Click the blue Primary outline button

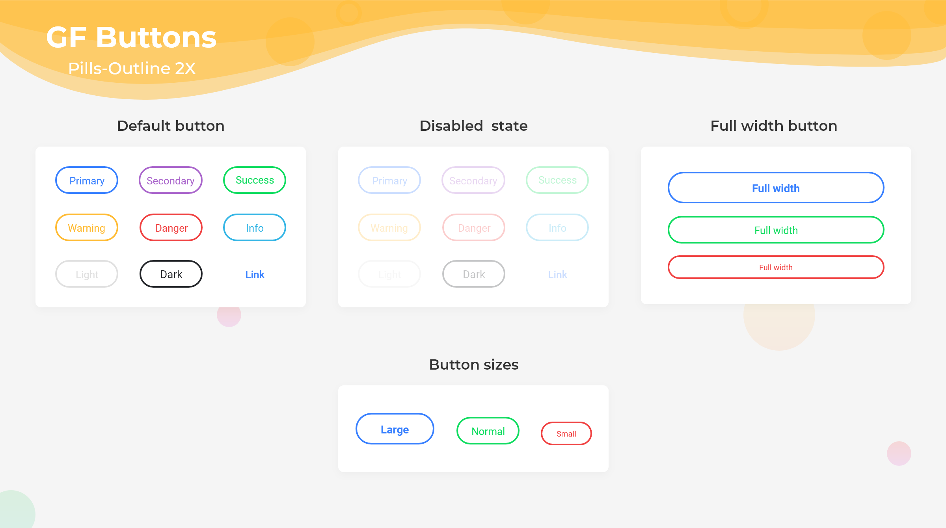click(x=87, y=180)
